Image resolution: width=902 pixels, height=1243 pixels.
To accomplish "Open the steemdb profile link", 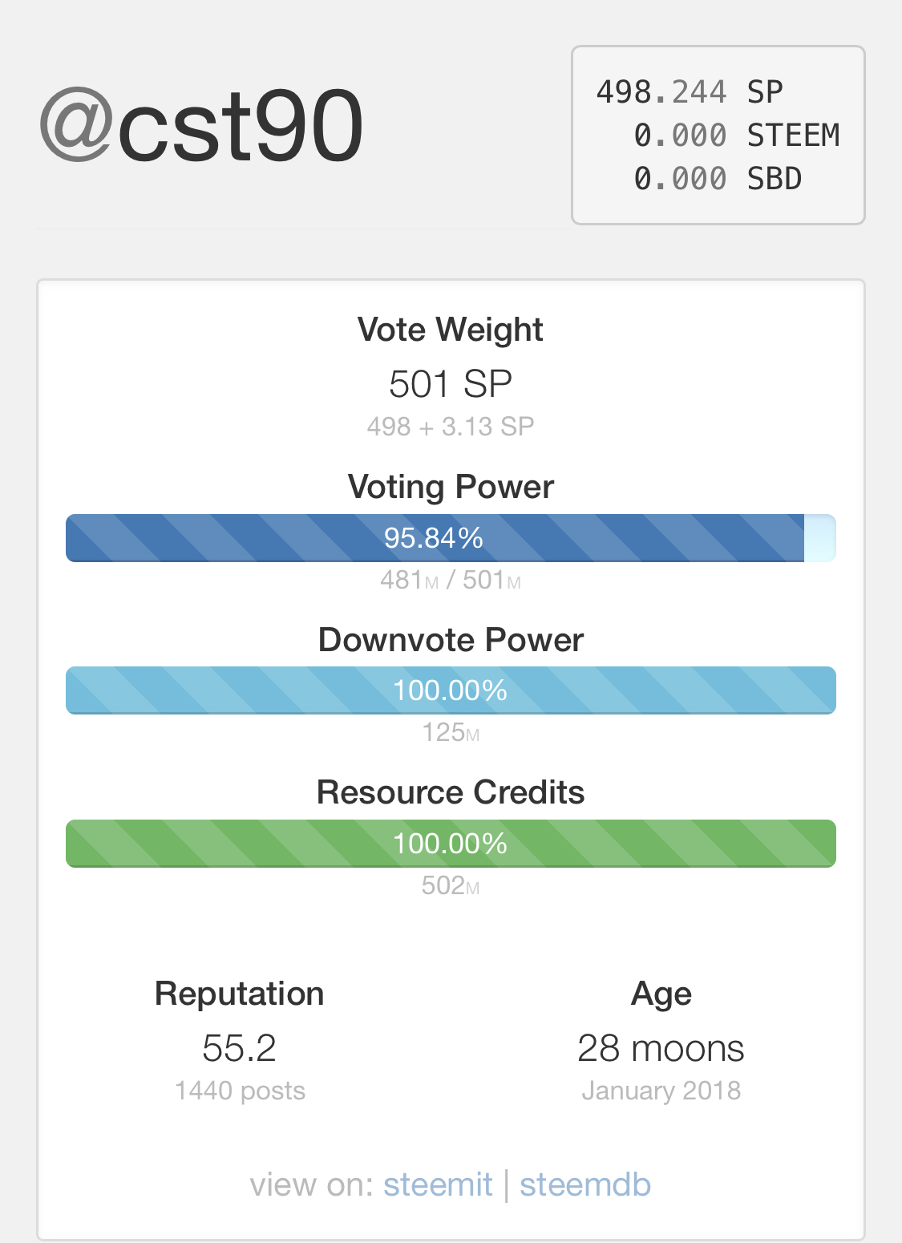I will pyautogui.click(x=585, y=1184).
